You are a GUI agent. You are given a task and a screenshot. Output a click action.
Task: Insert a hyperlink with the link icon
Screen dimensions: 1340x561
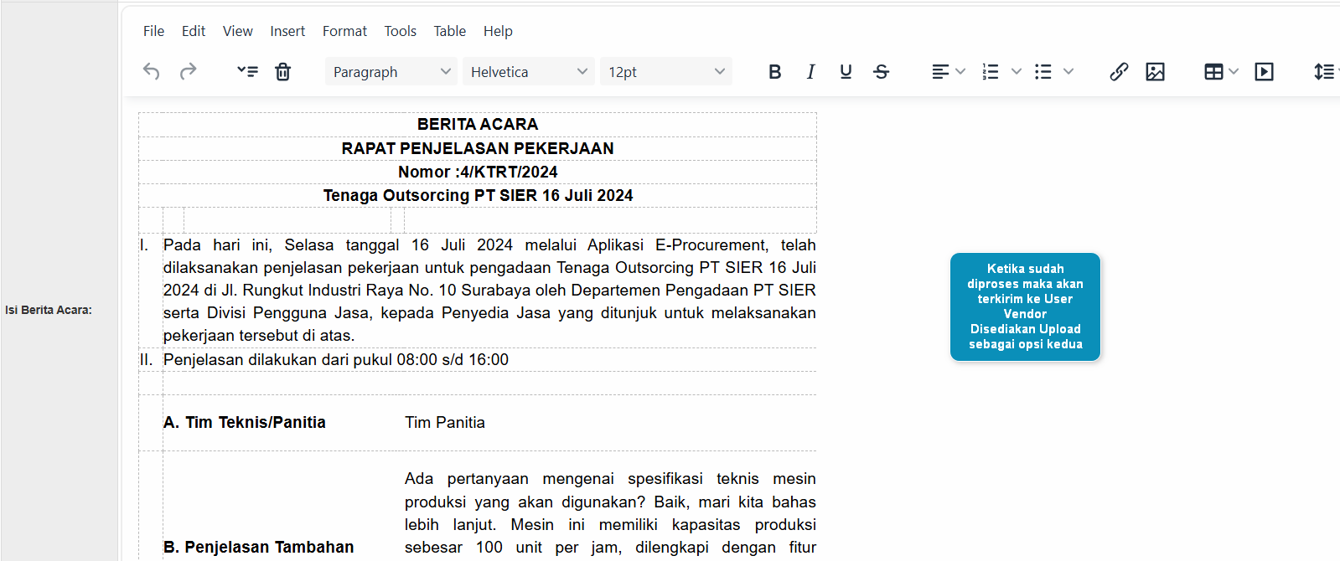(x=1119, y=72)
